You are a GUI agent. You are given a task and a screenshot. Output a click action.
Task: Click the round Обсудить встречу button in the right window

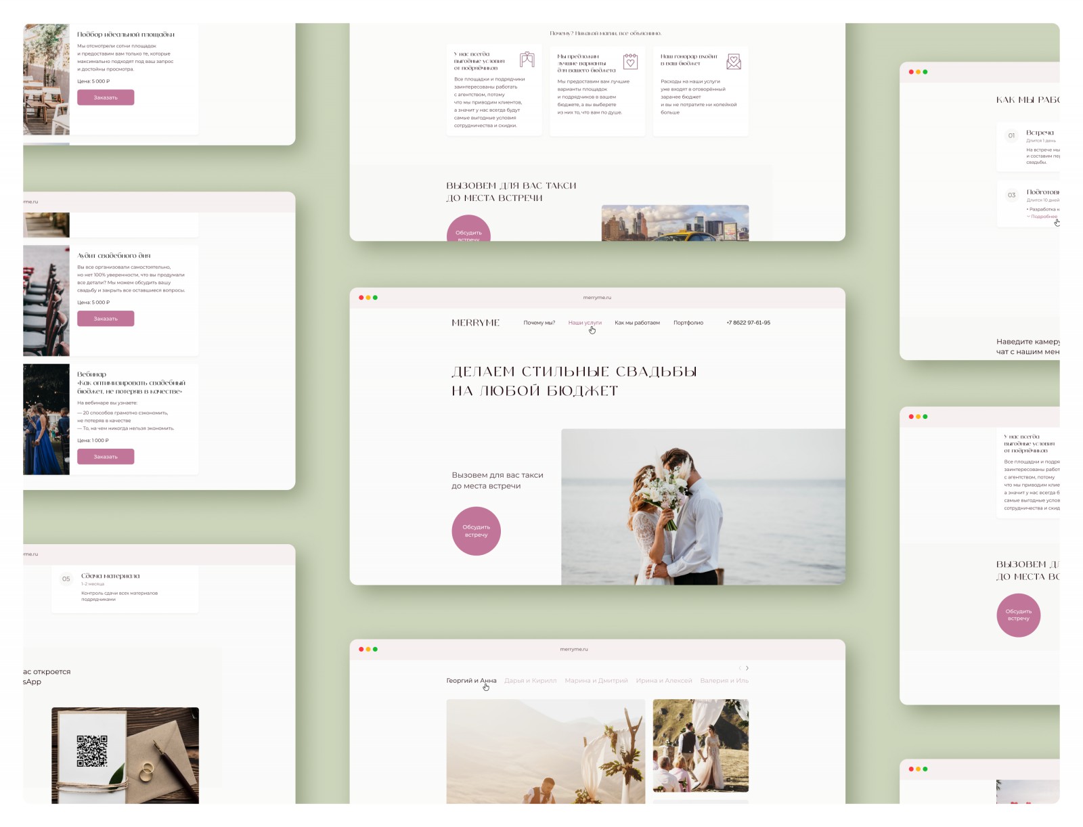pos(1018,615)
